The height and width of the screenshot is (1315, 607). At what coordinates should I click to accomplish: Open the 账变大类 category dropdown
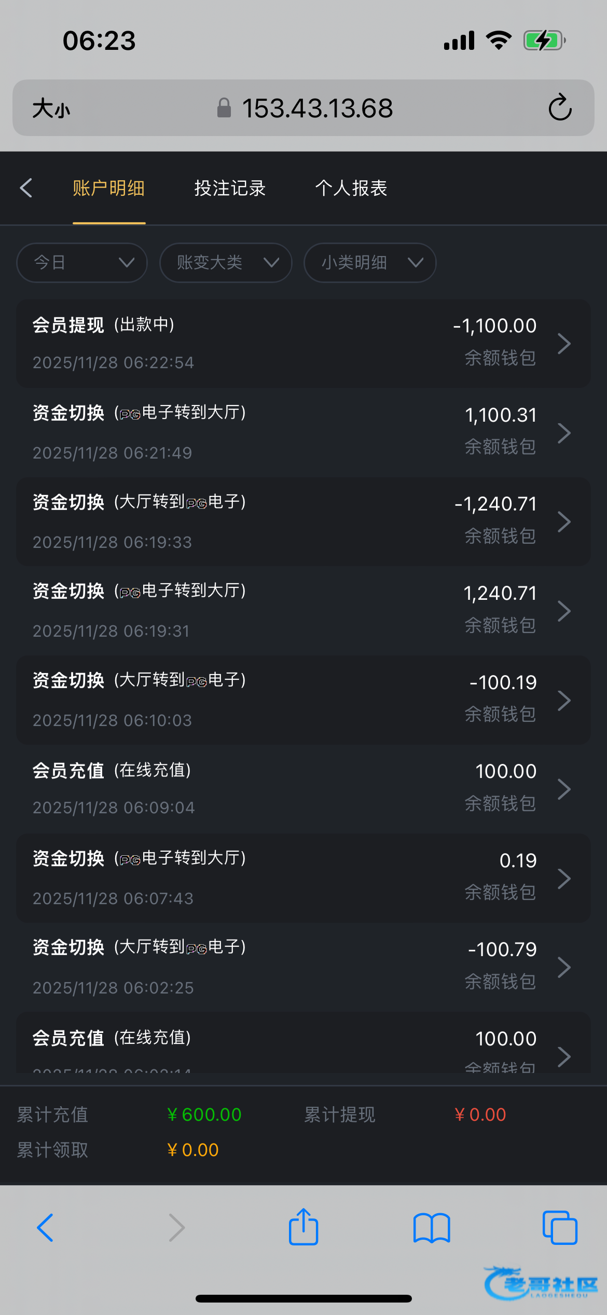point(226,263)
